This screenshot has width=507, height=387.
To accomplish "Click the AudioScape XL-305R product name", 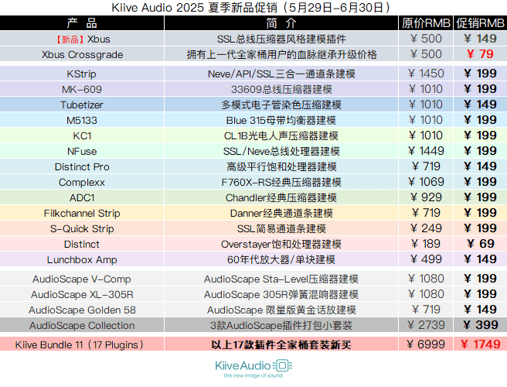I will (82, 294).
